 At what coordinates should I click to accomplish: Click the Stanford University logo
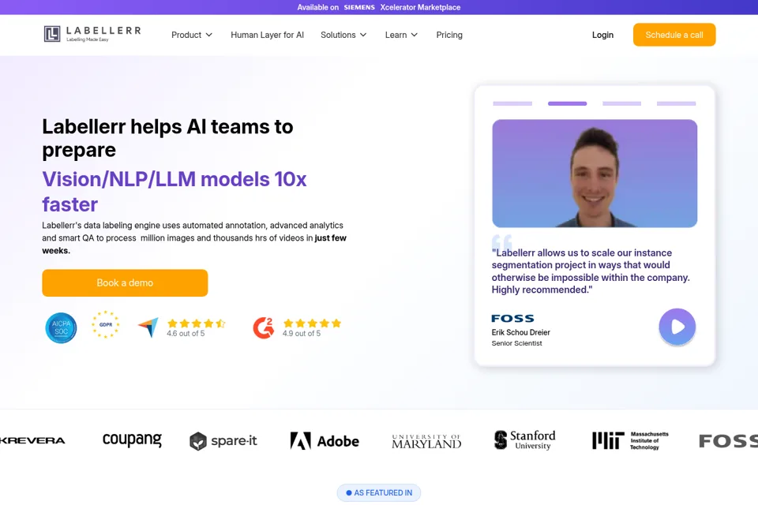click(524, 440)
